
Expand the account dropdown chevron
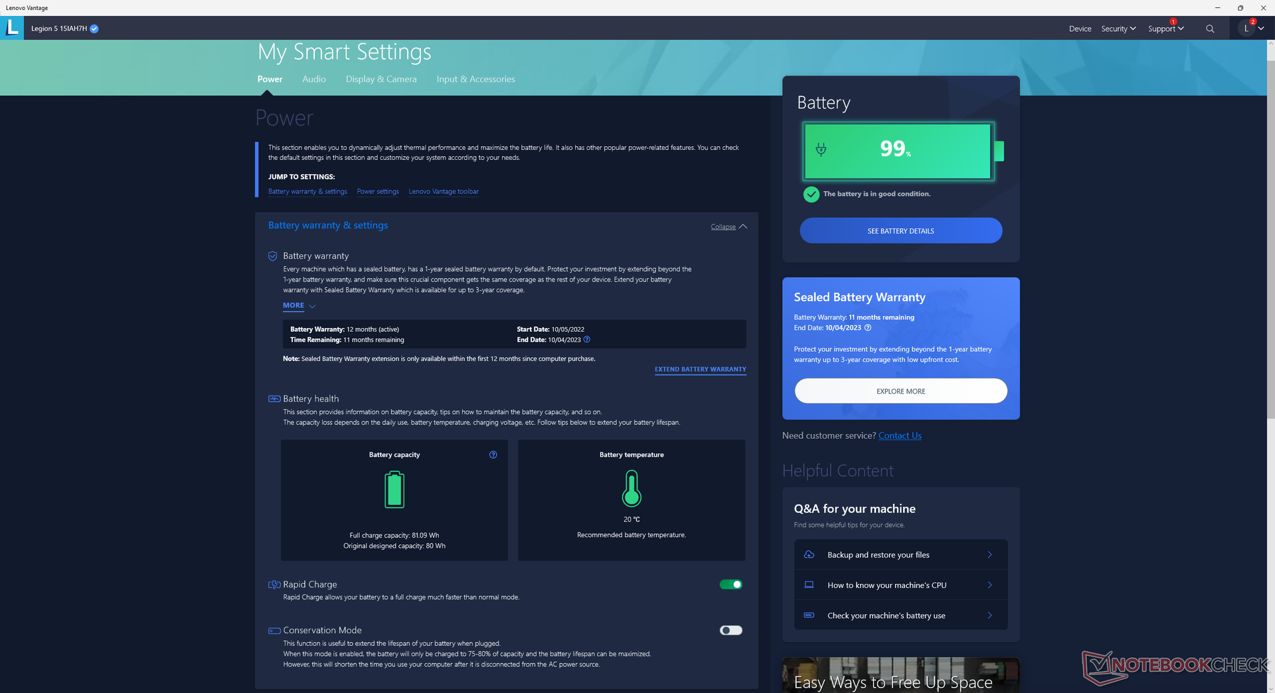coord(1261,29)
